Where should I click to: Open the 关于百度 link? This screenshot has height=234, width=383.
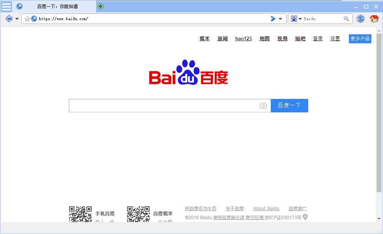(x=235, y=209)
